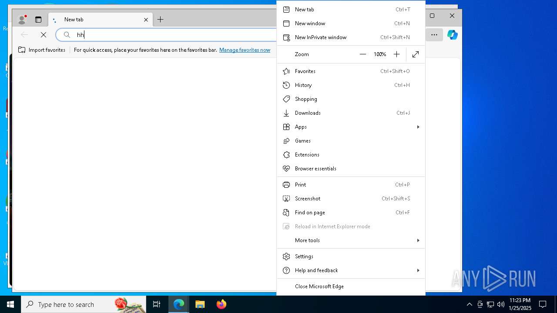The image size is (557, 313).
Task: Open the network tray icon
Action: click(x=490, y=304)
